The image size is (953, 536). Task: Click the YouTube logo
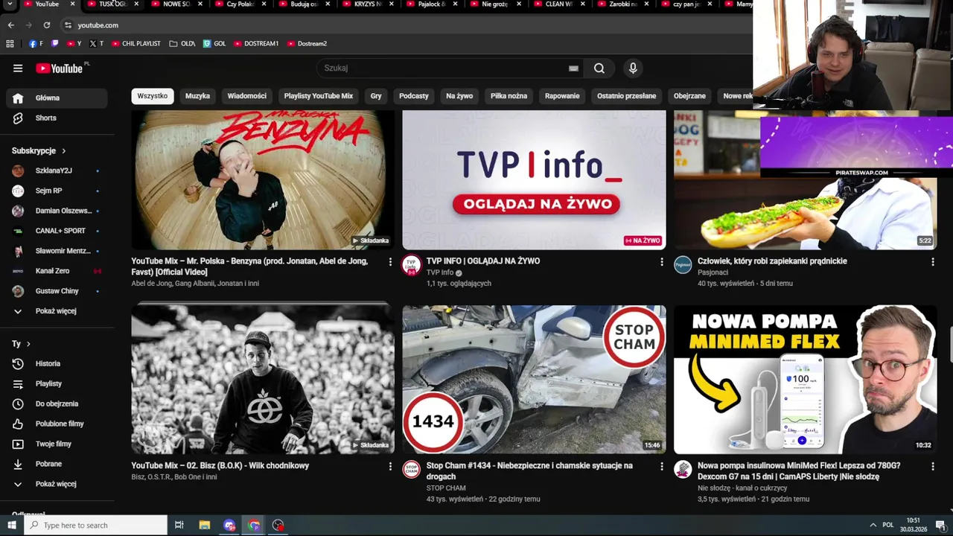pyautogui.click(x=60, y=68)
